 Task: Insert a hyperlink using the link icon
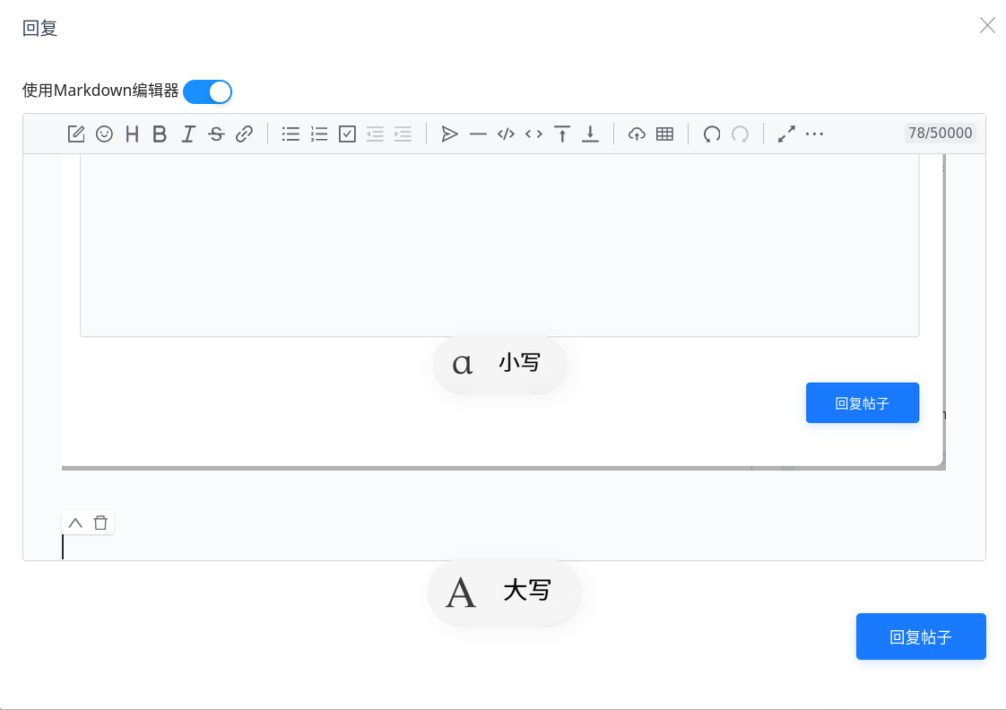244,134
